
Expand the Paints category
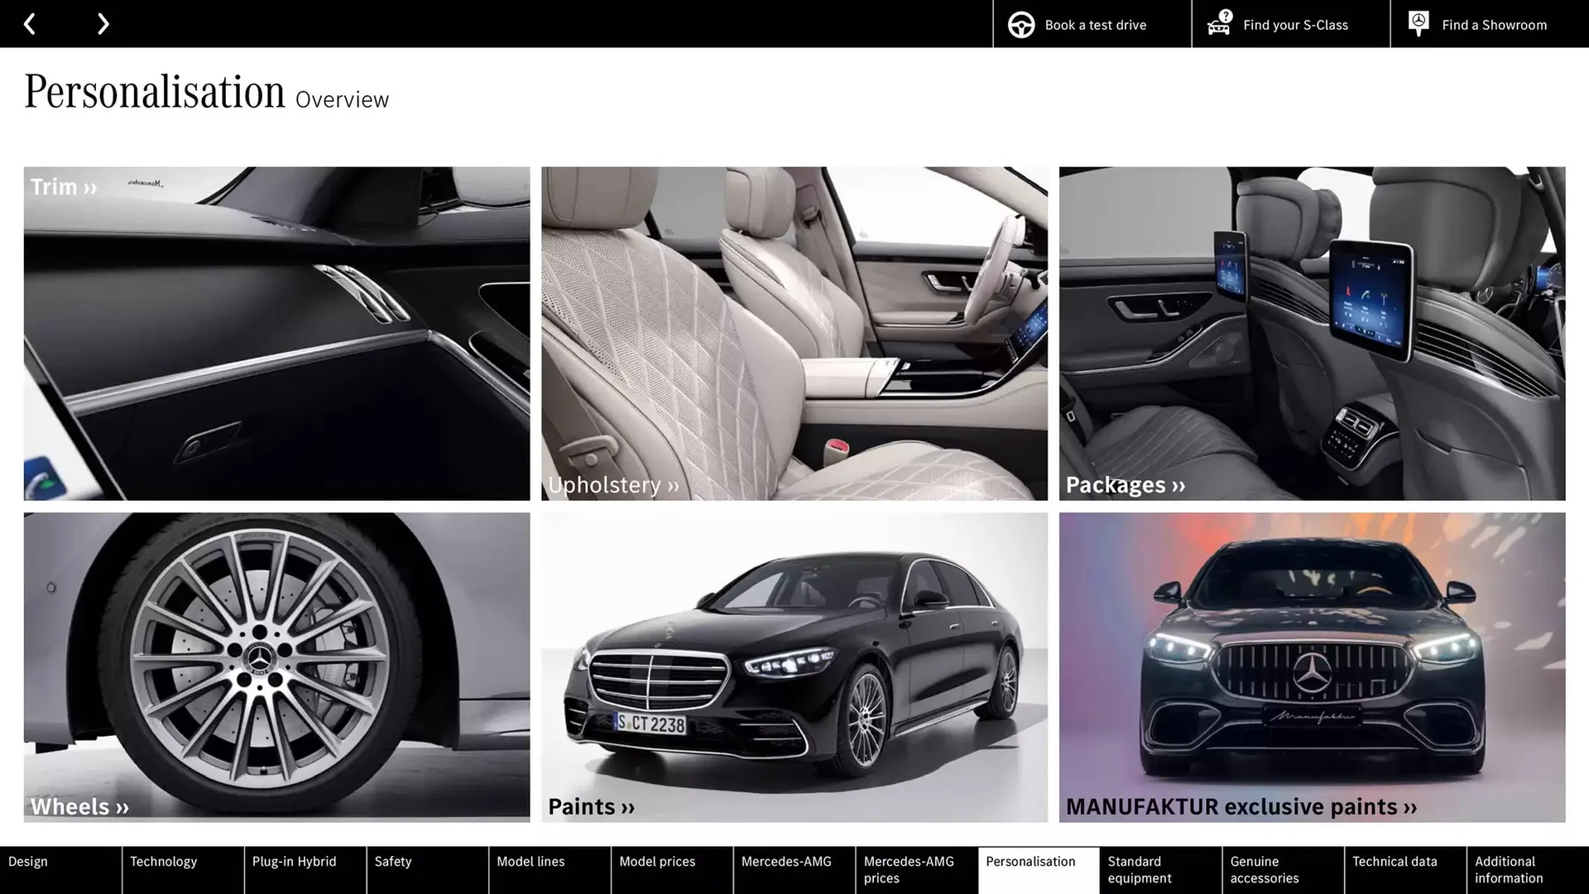[x=626, y=806]
